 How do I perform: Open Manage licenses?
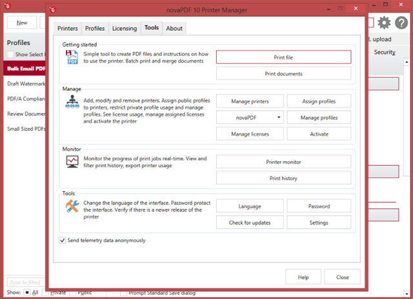(250, 133)
